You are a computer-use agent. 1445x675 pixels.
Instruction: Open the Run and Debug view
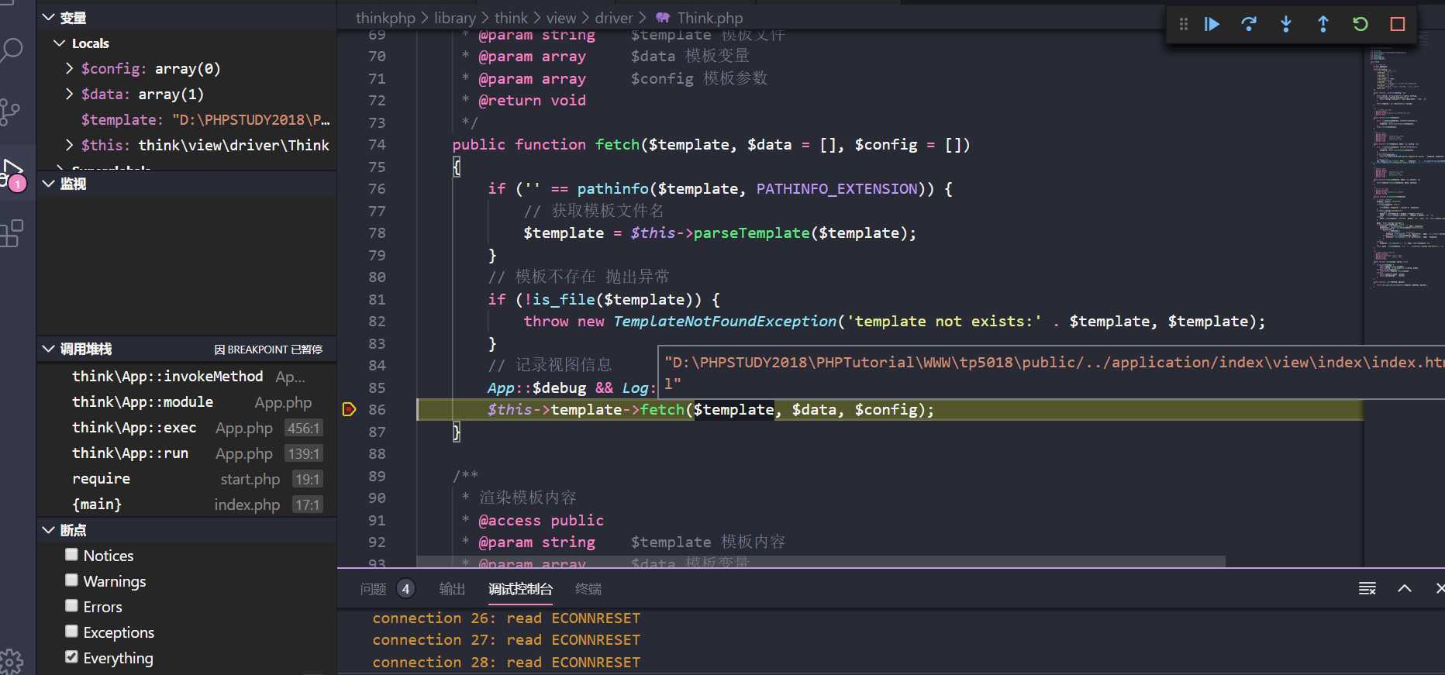click(13, 173)
